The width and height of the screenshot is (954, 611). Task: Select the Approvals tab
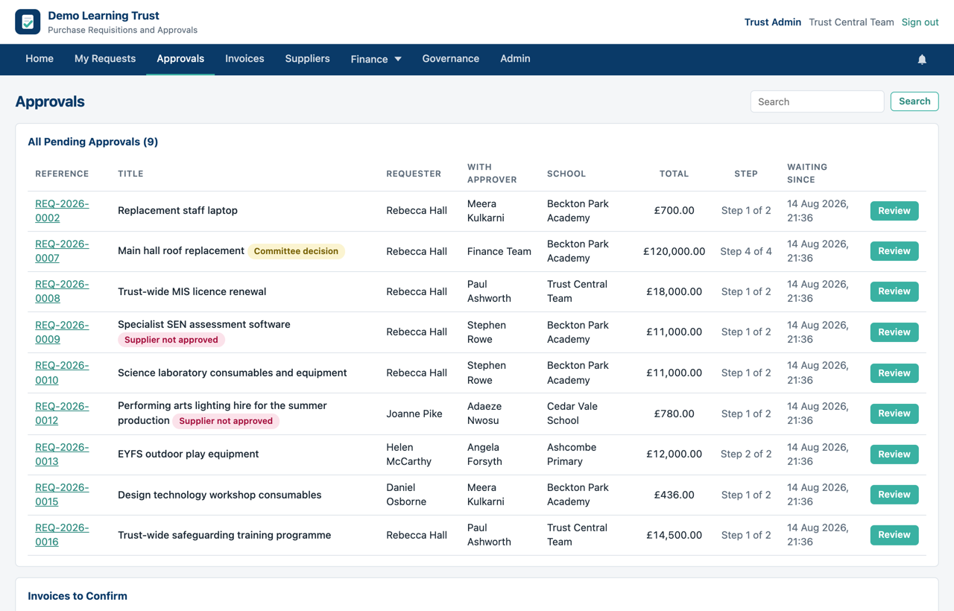pos(180,59)
